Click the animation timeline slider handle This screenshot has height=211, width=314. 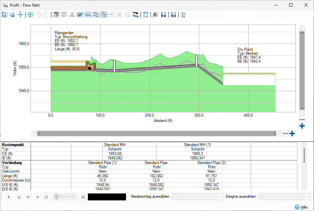[x=56, y=197]
